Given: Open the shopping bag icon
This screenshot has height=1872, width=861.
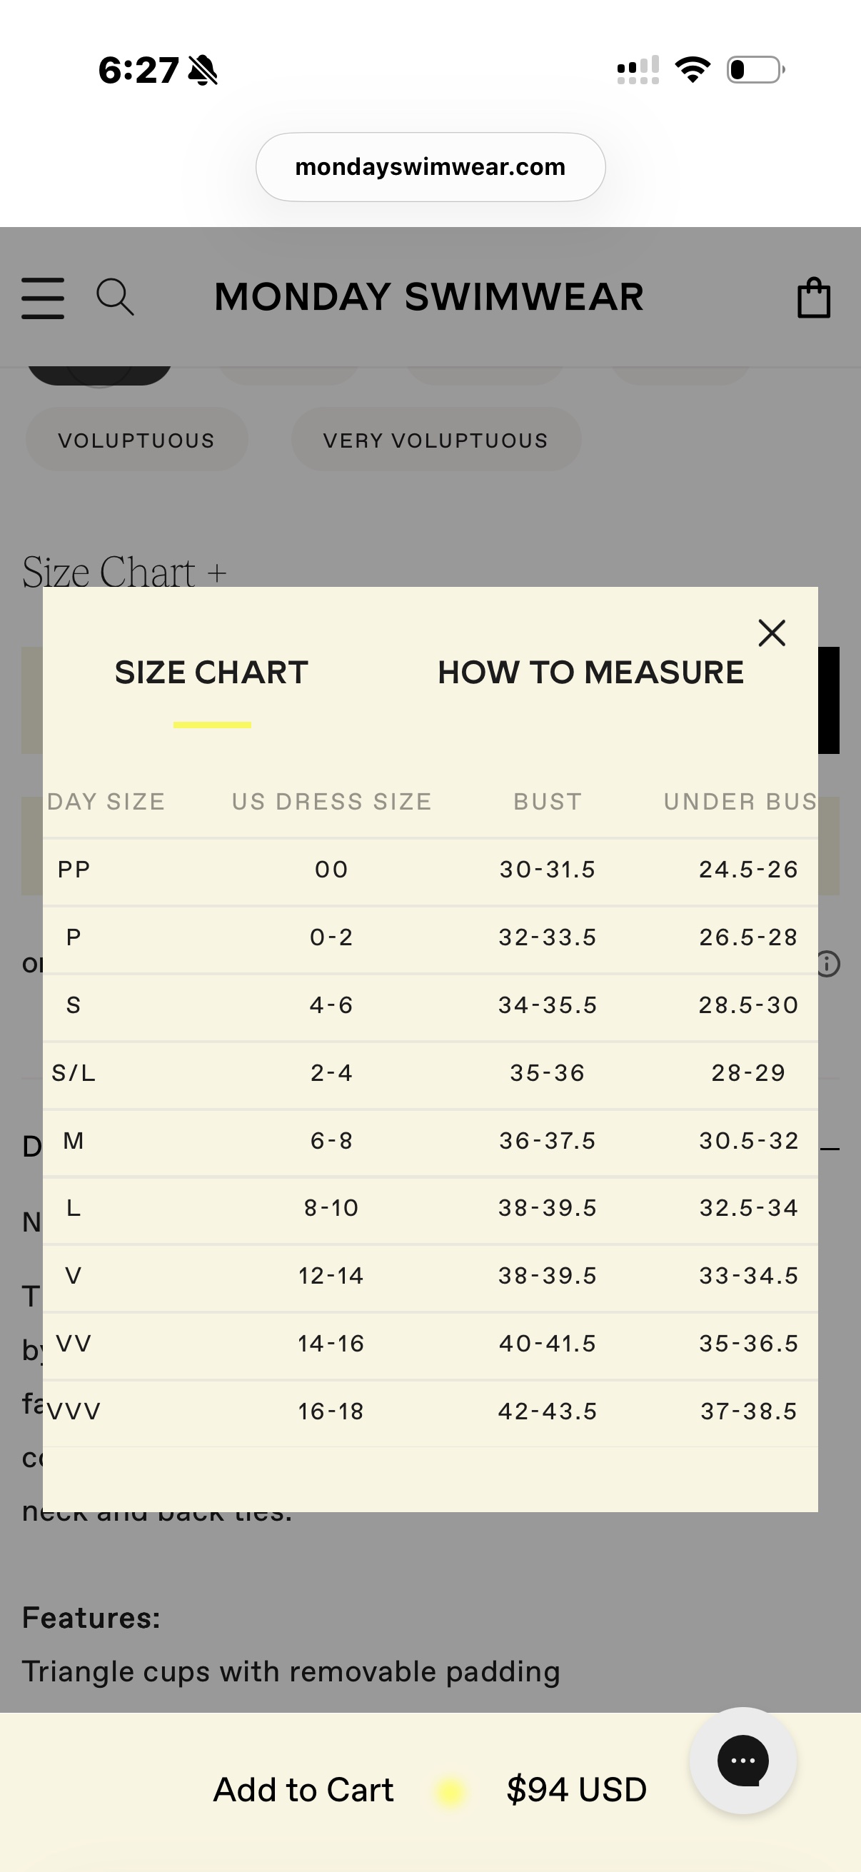Looking at the screenshot, I should point(814,298).
